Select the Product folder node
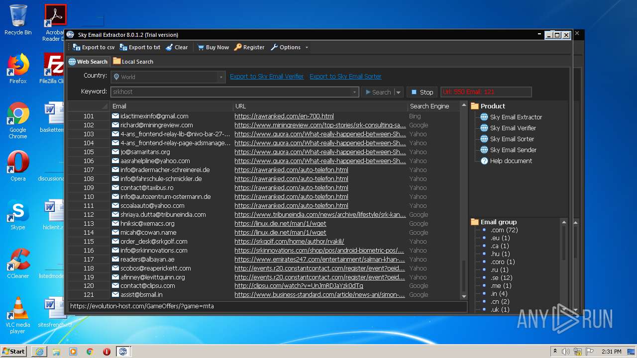This screenshot has width=637, height=358. (488, 106)
